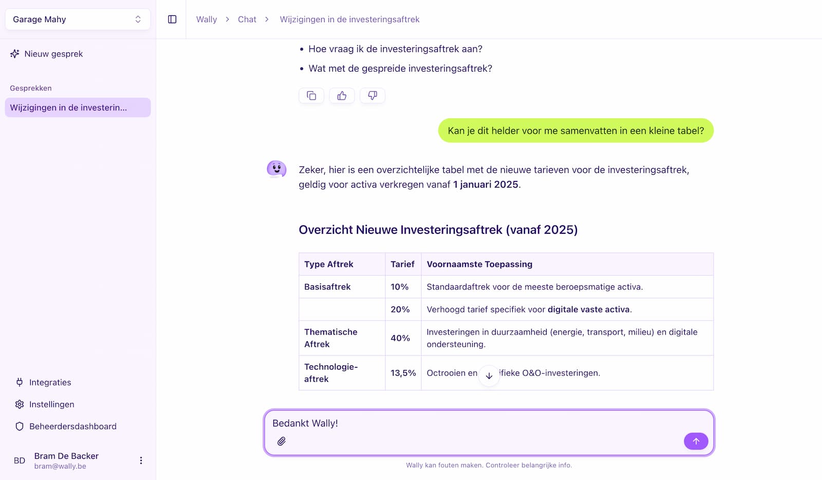This screenshot has width=822, height=480.
Task: Open the Beheerdersdashboard shield icon
Action: [72, 426]
